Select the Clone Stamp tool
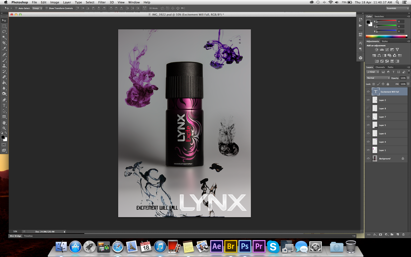This screenshot has height=257, width=411. point(4,66)
